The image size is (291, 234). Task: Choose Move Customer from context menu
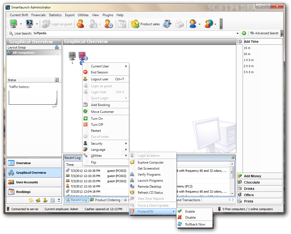pyautogui.click(x=106, y=112)
